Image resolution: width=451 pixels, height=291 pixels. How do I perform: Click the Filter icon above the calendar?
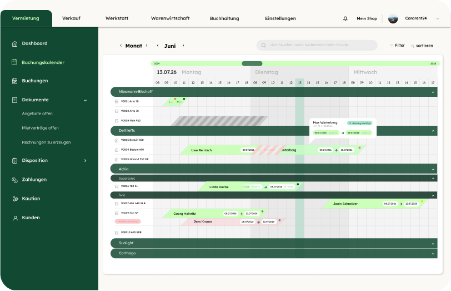[392, 46]
